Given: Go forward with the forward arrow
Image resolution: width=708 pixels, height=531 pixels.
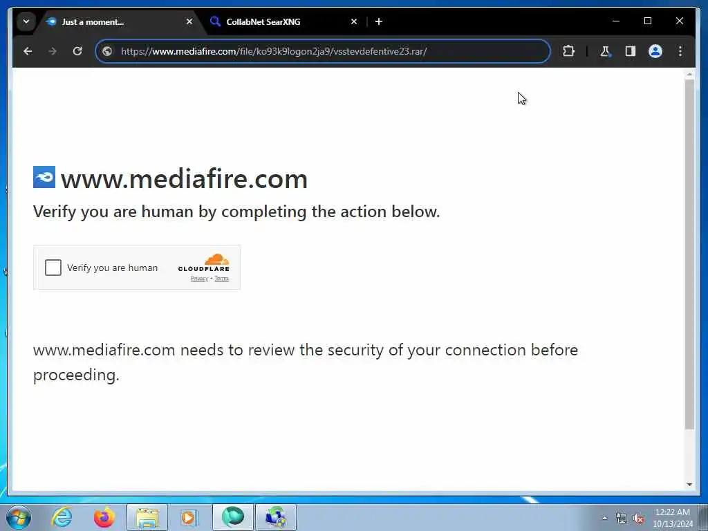Looking at the screenshot, I should [53, 51].
